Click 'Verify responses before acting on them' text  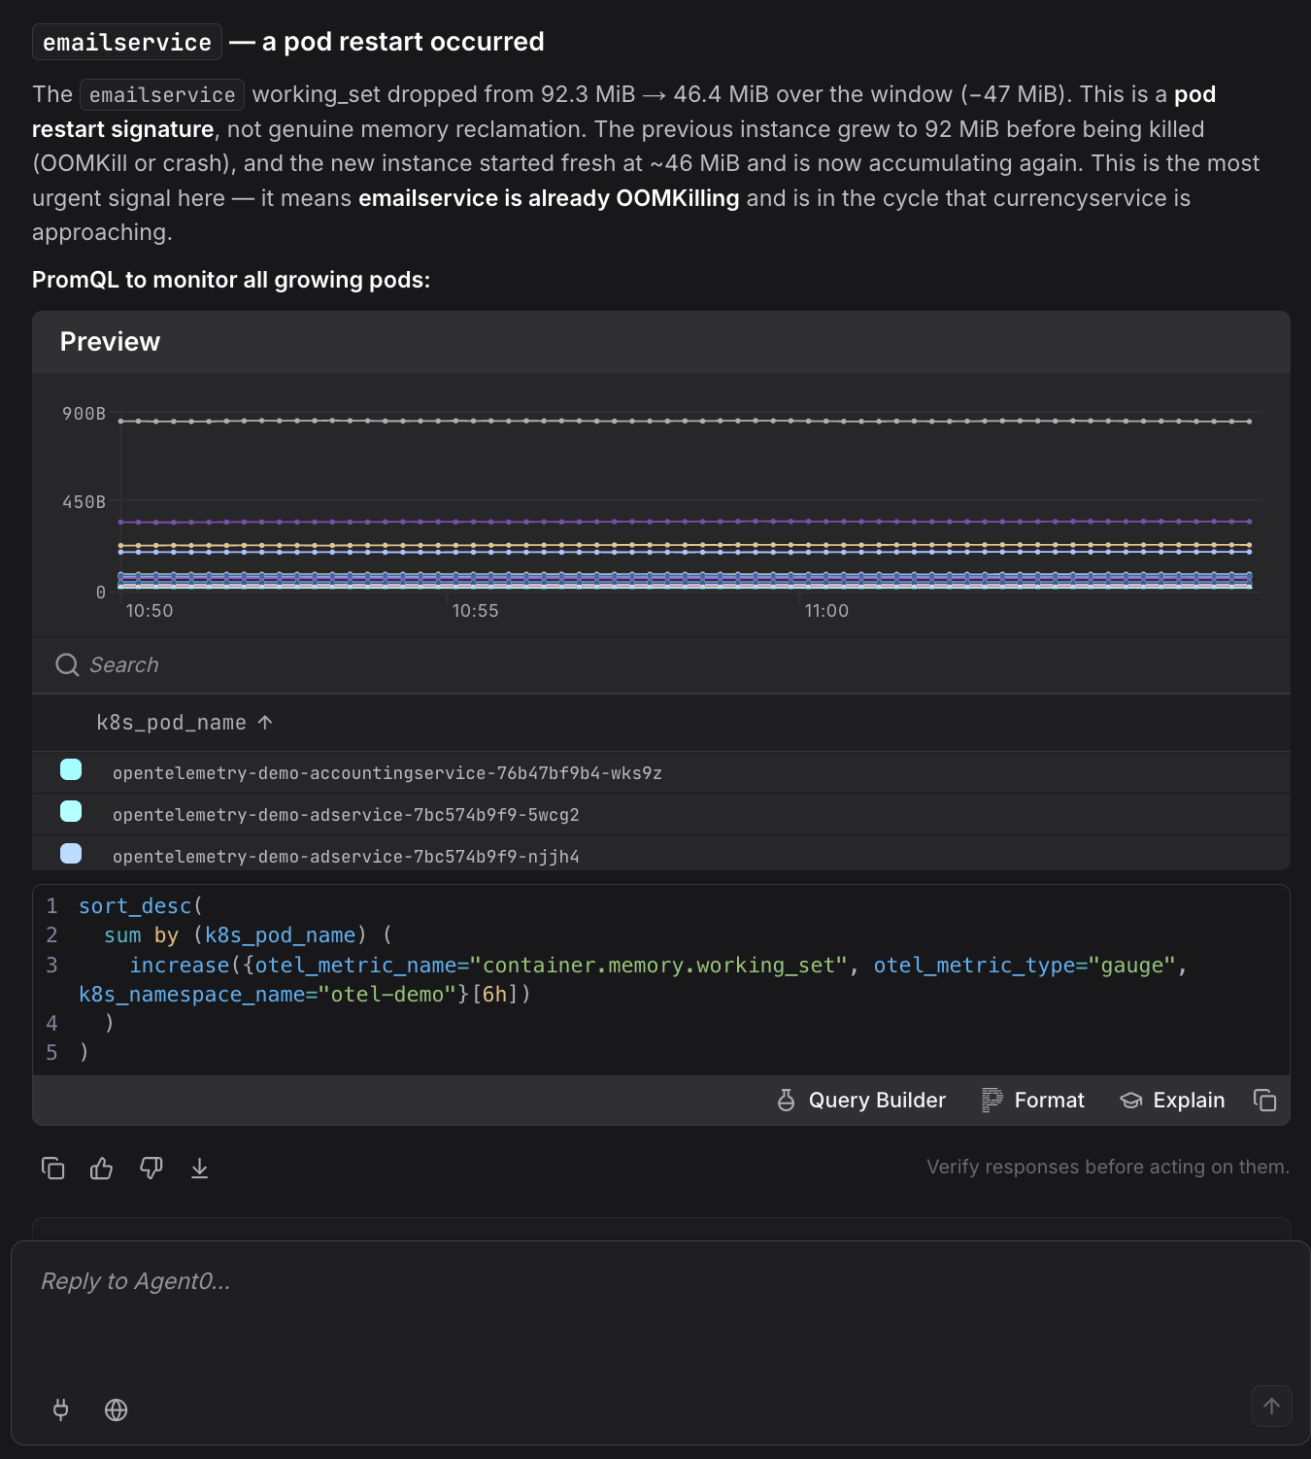click(1108, 1167)
